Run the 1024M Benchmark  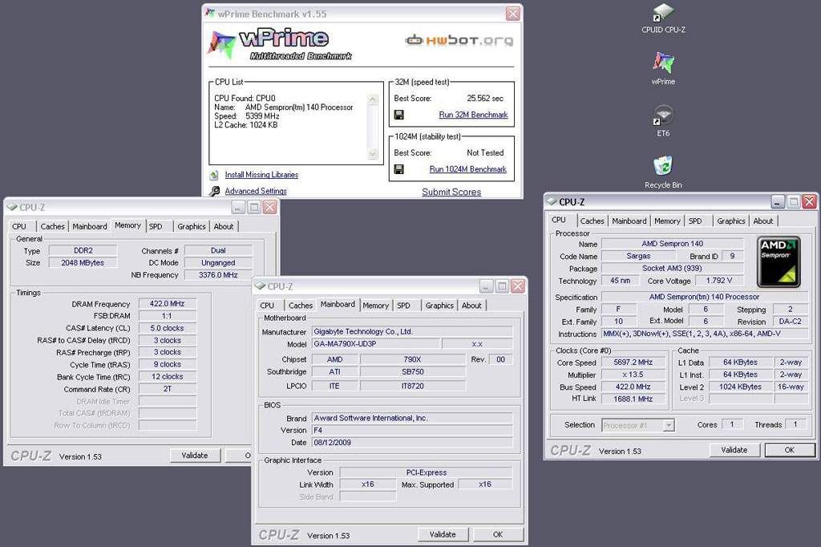468,169
